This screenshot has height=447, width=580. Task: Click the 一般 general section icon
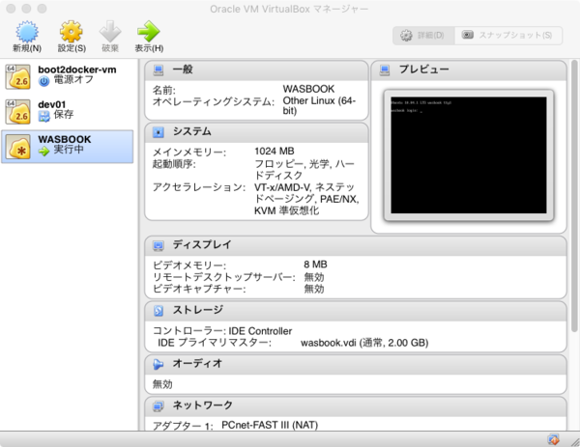pyautogui.click(x=159, y=70)
